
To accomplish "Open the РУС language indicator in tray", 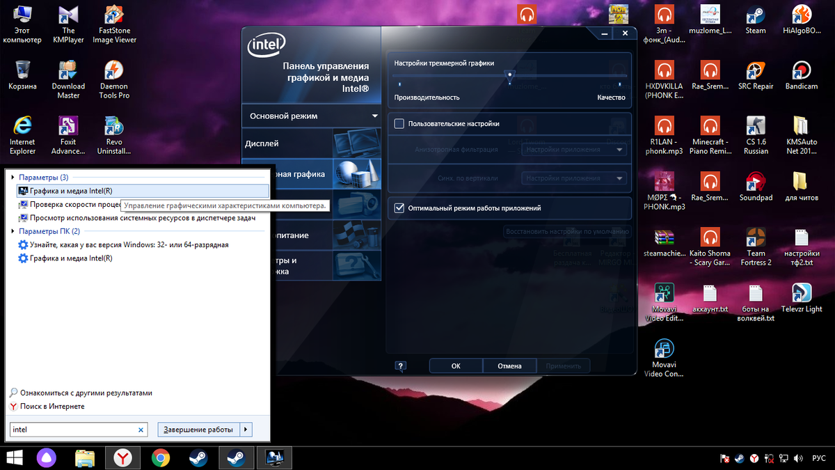I will click(819, 459).
